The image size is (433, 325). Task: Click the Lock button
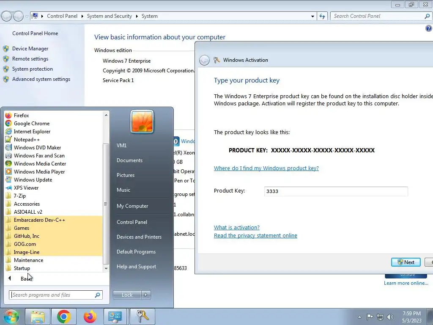click(127, 295)
